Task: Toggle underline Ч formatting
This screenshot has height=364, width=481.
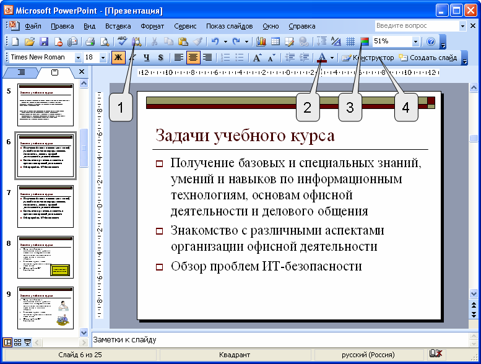Action: coord(147,58)
